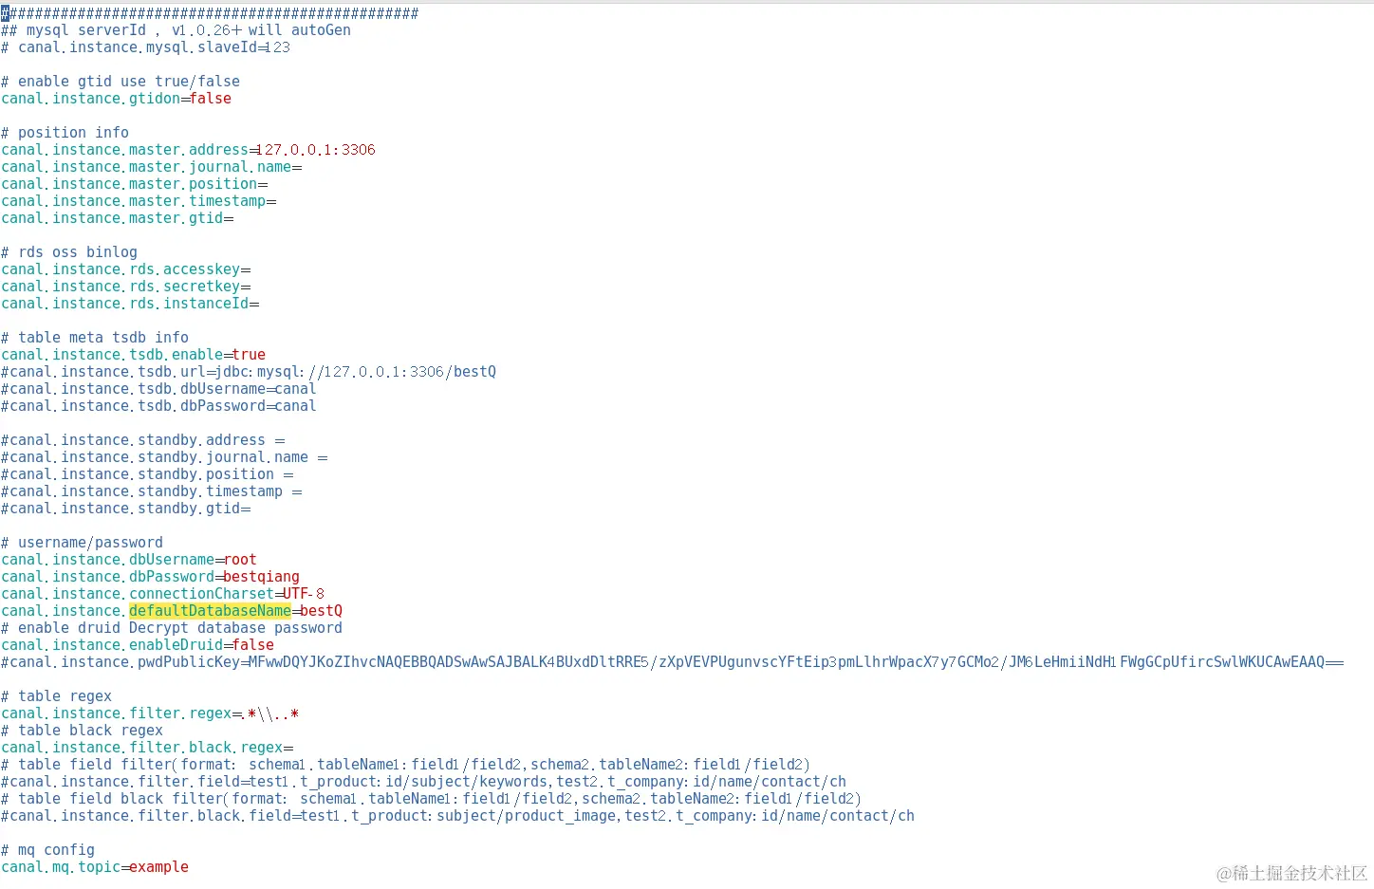Click 'canal.instance.enableDruid=false' line
The height and width of the screenshot is (889, 1374).
138,645
